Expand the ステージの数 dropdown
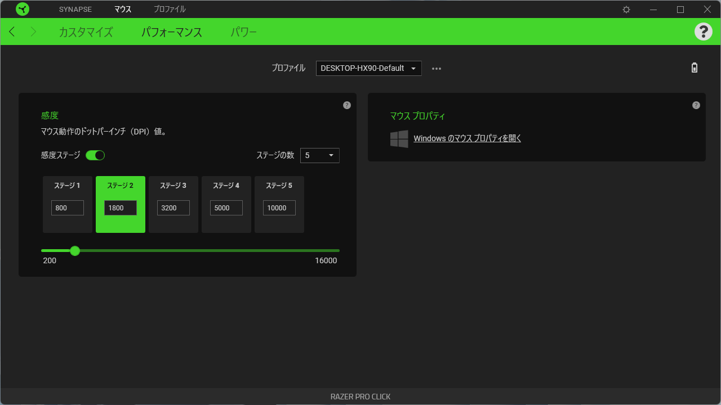721x405 pixels. point(320,155)
